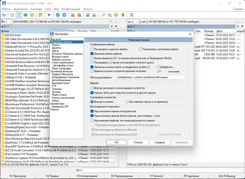Image resolution: width=245 pixels, height=179 pixels.
Task: Select Цвета in the settings tree
Action: [55, 51]
